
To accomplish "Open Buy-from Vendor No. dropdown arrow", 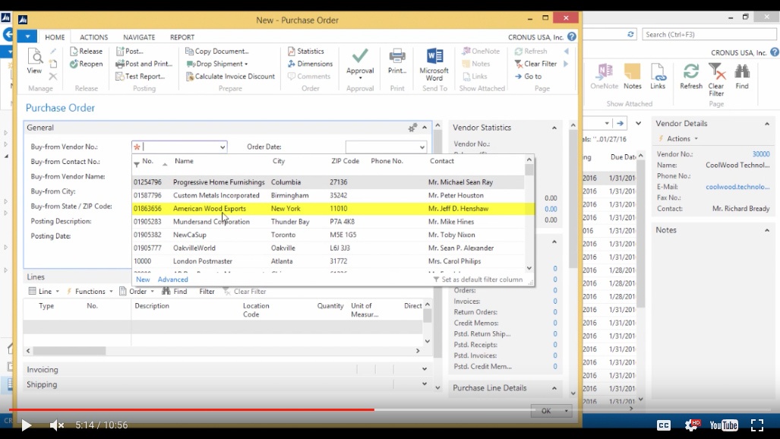I will pos(223,147).
